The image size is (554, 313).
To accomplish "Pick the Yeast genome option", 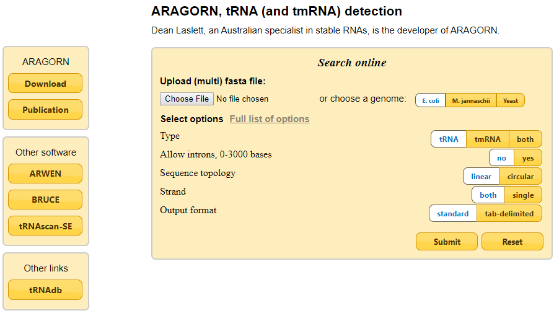I will pyautogui.click(x=511, y=100).
